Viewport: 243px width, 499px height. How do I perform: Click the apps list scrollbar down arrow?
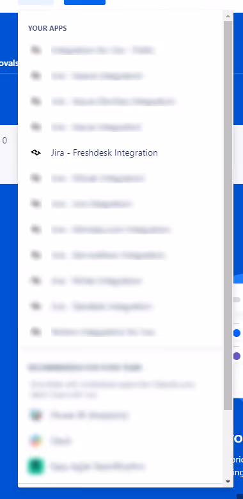point(228,482)
